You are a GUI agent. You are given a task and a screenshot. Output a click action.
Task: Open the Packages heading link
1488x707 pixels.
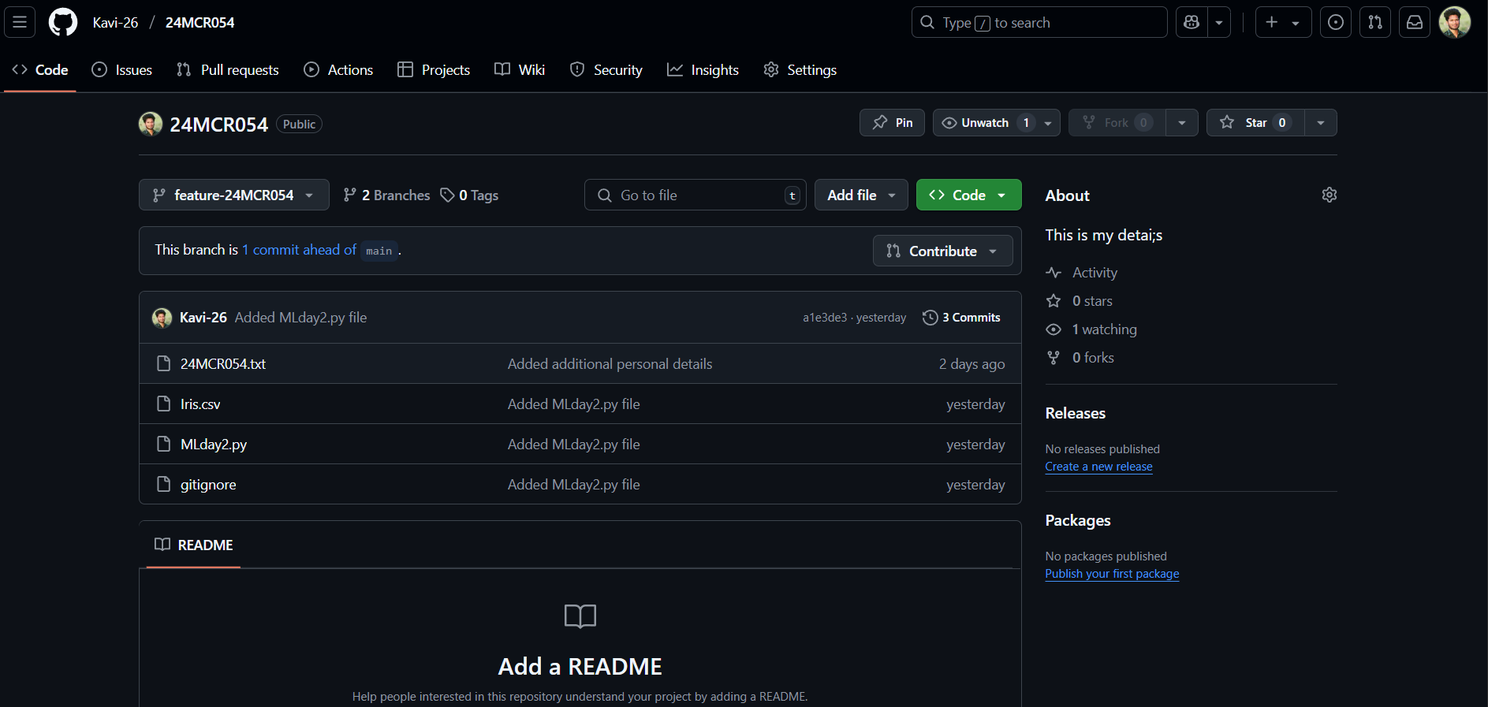click(x=1077, y=520)
